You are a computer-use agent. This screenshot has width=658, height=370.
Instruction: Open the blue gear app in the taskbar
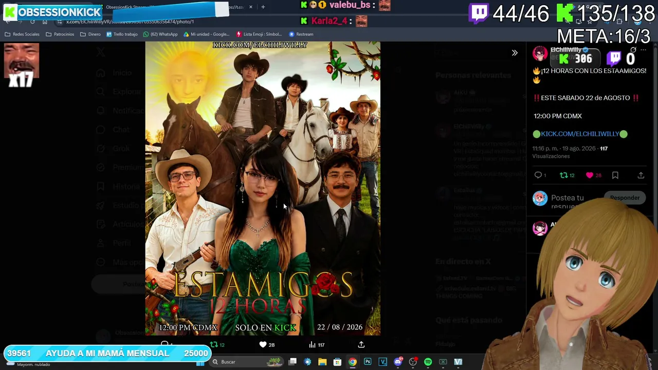307,362
